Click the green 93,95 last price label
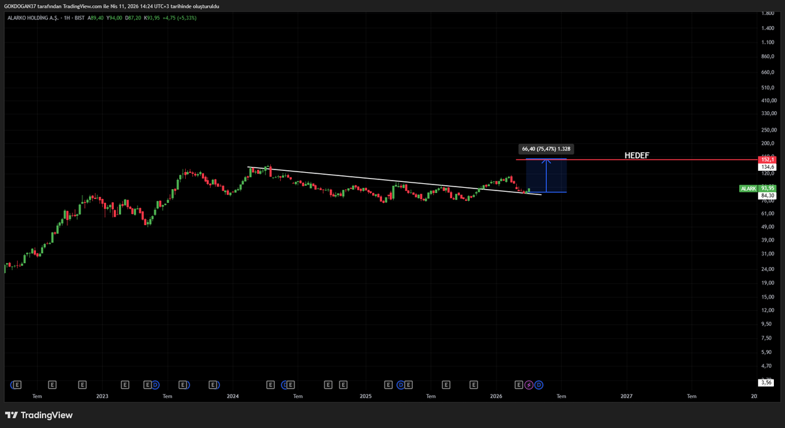This screenshot has width=785, height=428. coord(767,188)
